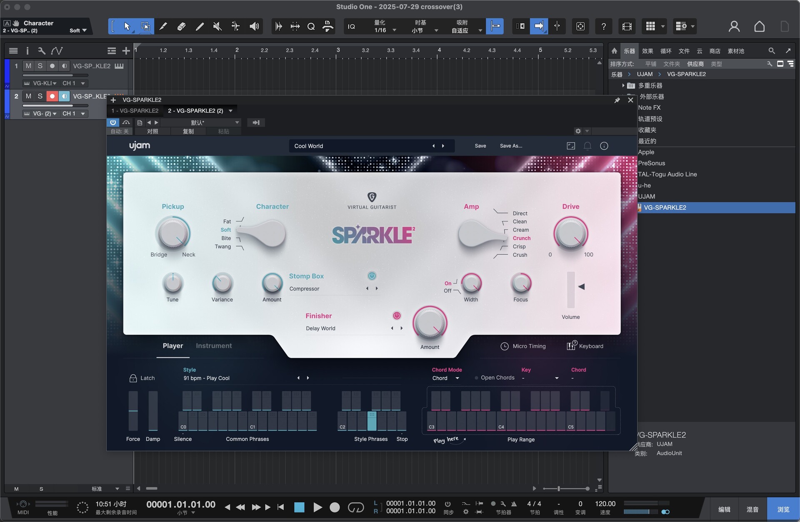Go to the Start page home icon
Image resolution: width=800 pixels, height=522 pixels.
point(759,27)
